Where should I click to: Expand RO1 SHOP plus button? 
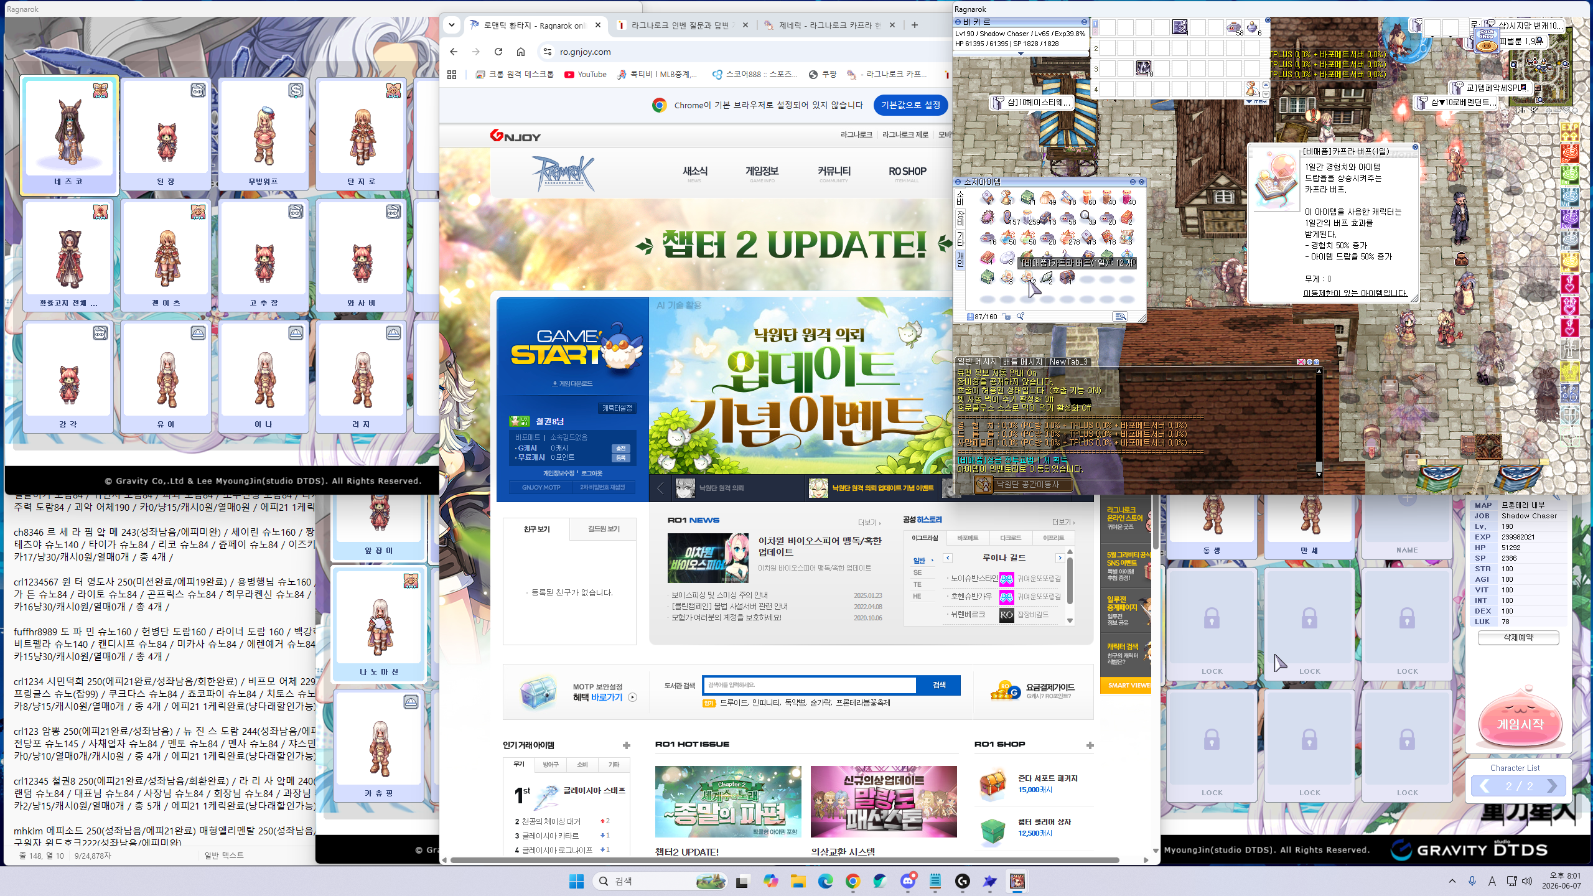click(1090, 745)
